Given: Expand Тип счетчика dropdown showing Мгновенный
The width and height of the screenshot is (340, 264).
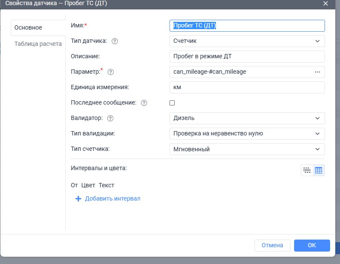Looking at the screenshot, I should point(247,149).
